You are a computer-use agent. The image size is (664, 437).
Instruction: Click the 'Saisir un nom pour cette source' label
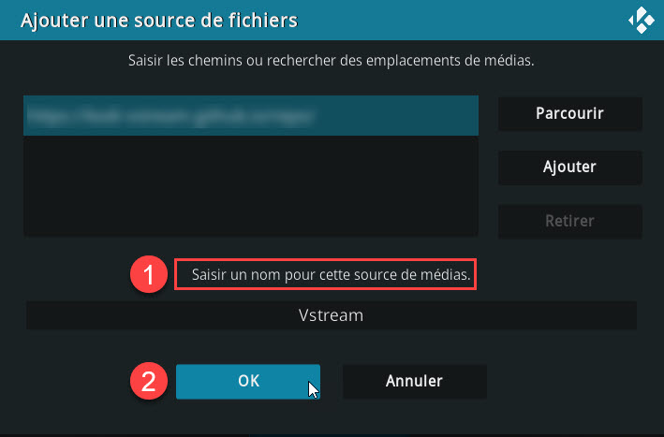coord(332,274)
